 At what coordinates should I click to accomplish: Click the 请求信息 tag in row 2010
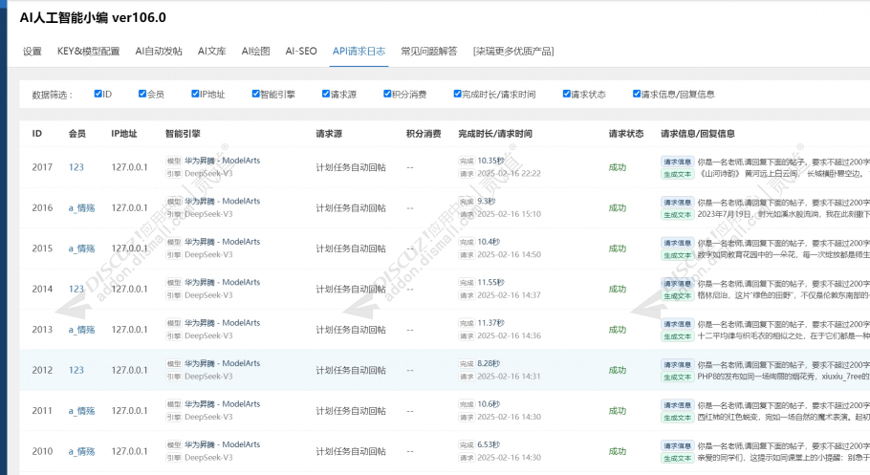(678, 445)
